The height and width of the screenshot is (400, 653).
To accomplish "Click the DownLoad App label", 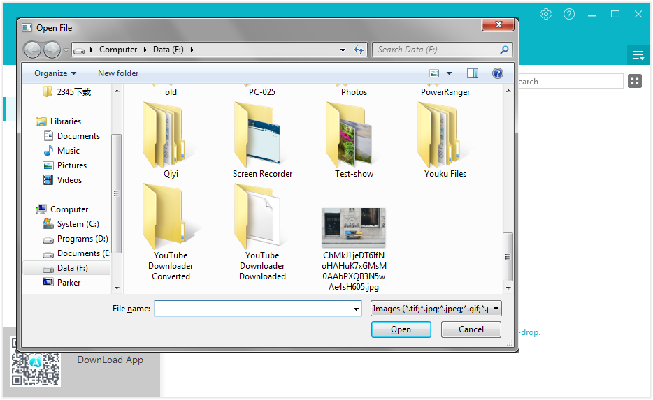I will click(110, 360).
